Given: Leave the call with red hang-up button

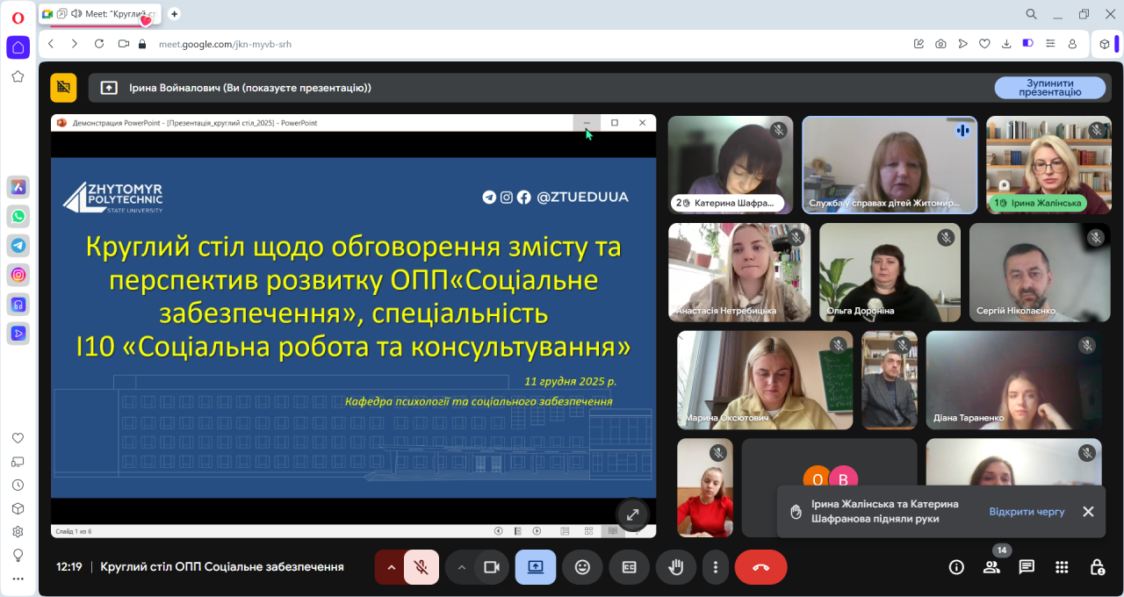Looking at the screenshot, I should (x=760, y=567).
